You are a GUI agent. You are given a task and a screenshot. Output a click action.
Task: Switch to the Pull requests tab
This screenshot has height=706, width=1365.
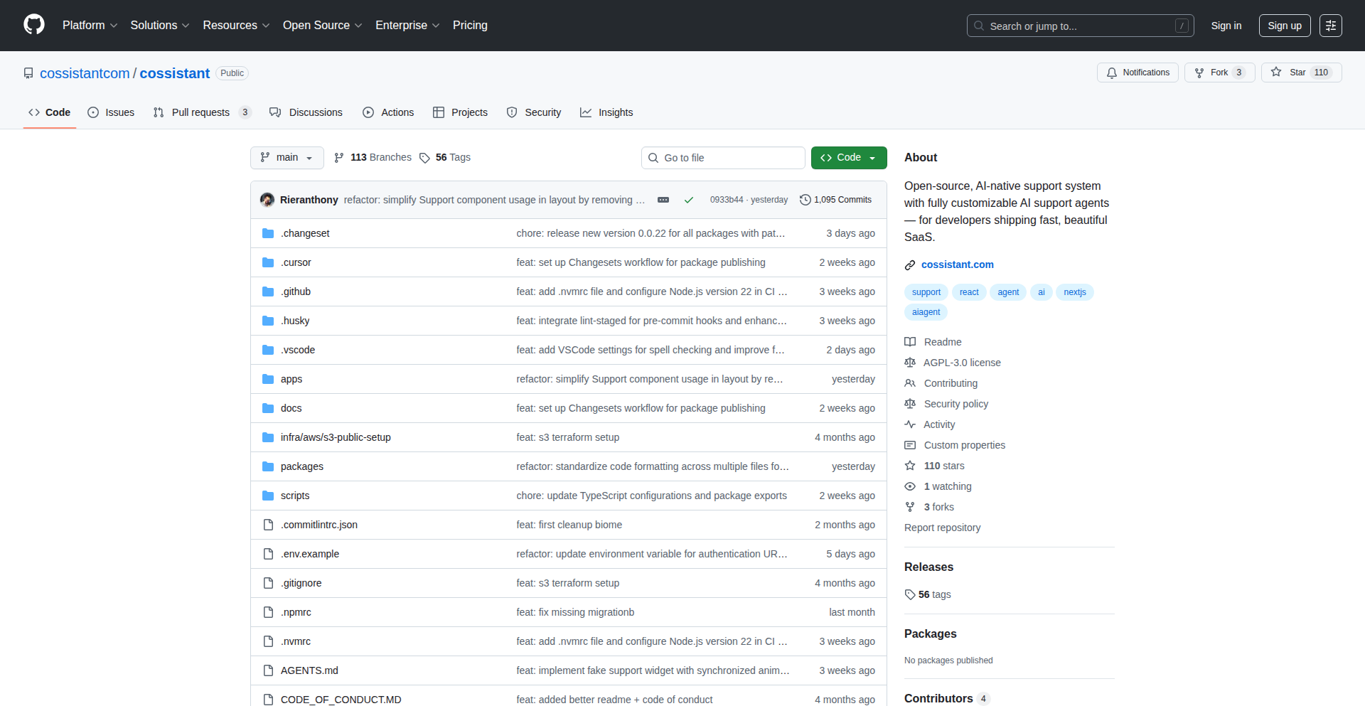(201, 112)
